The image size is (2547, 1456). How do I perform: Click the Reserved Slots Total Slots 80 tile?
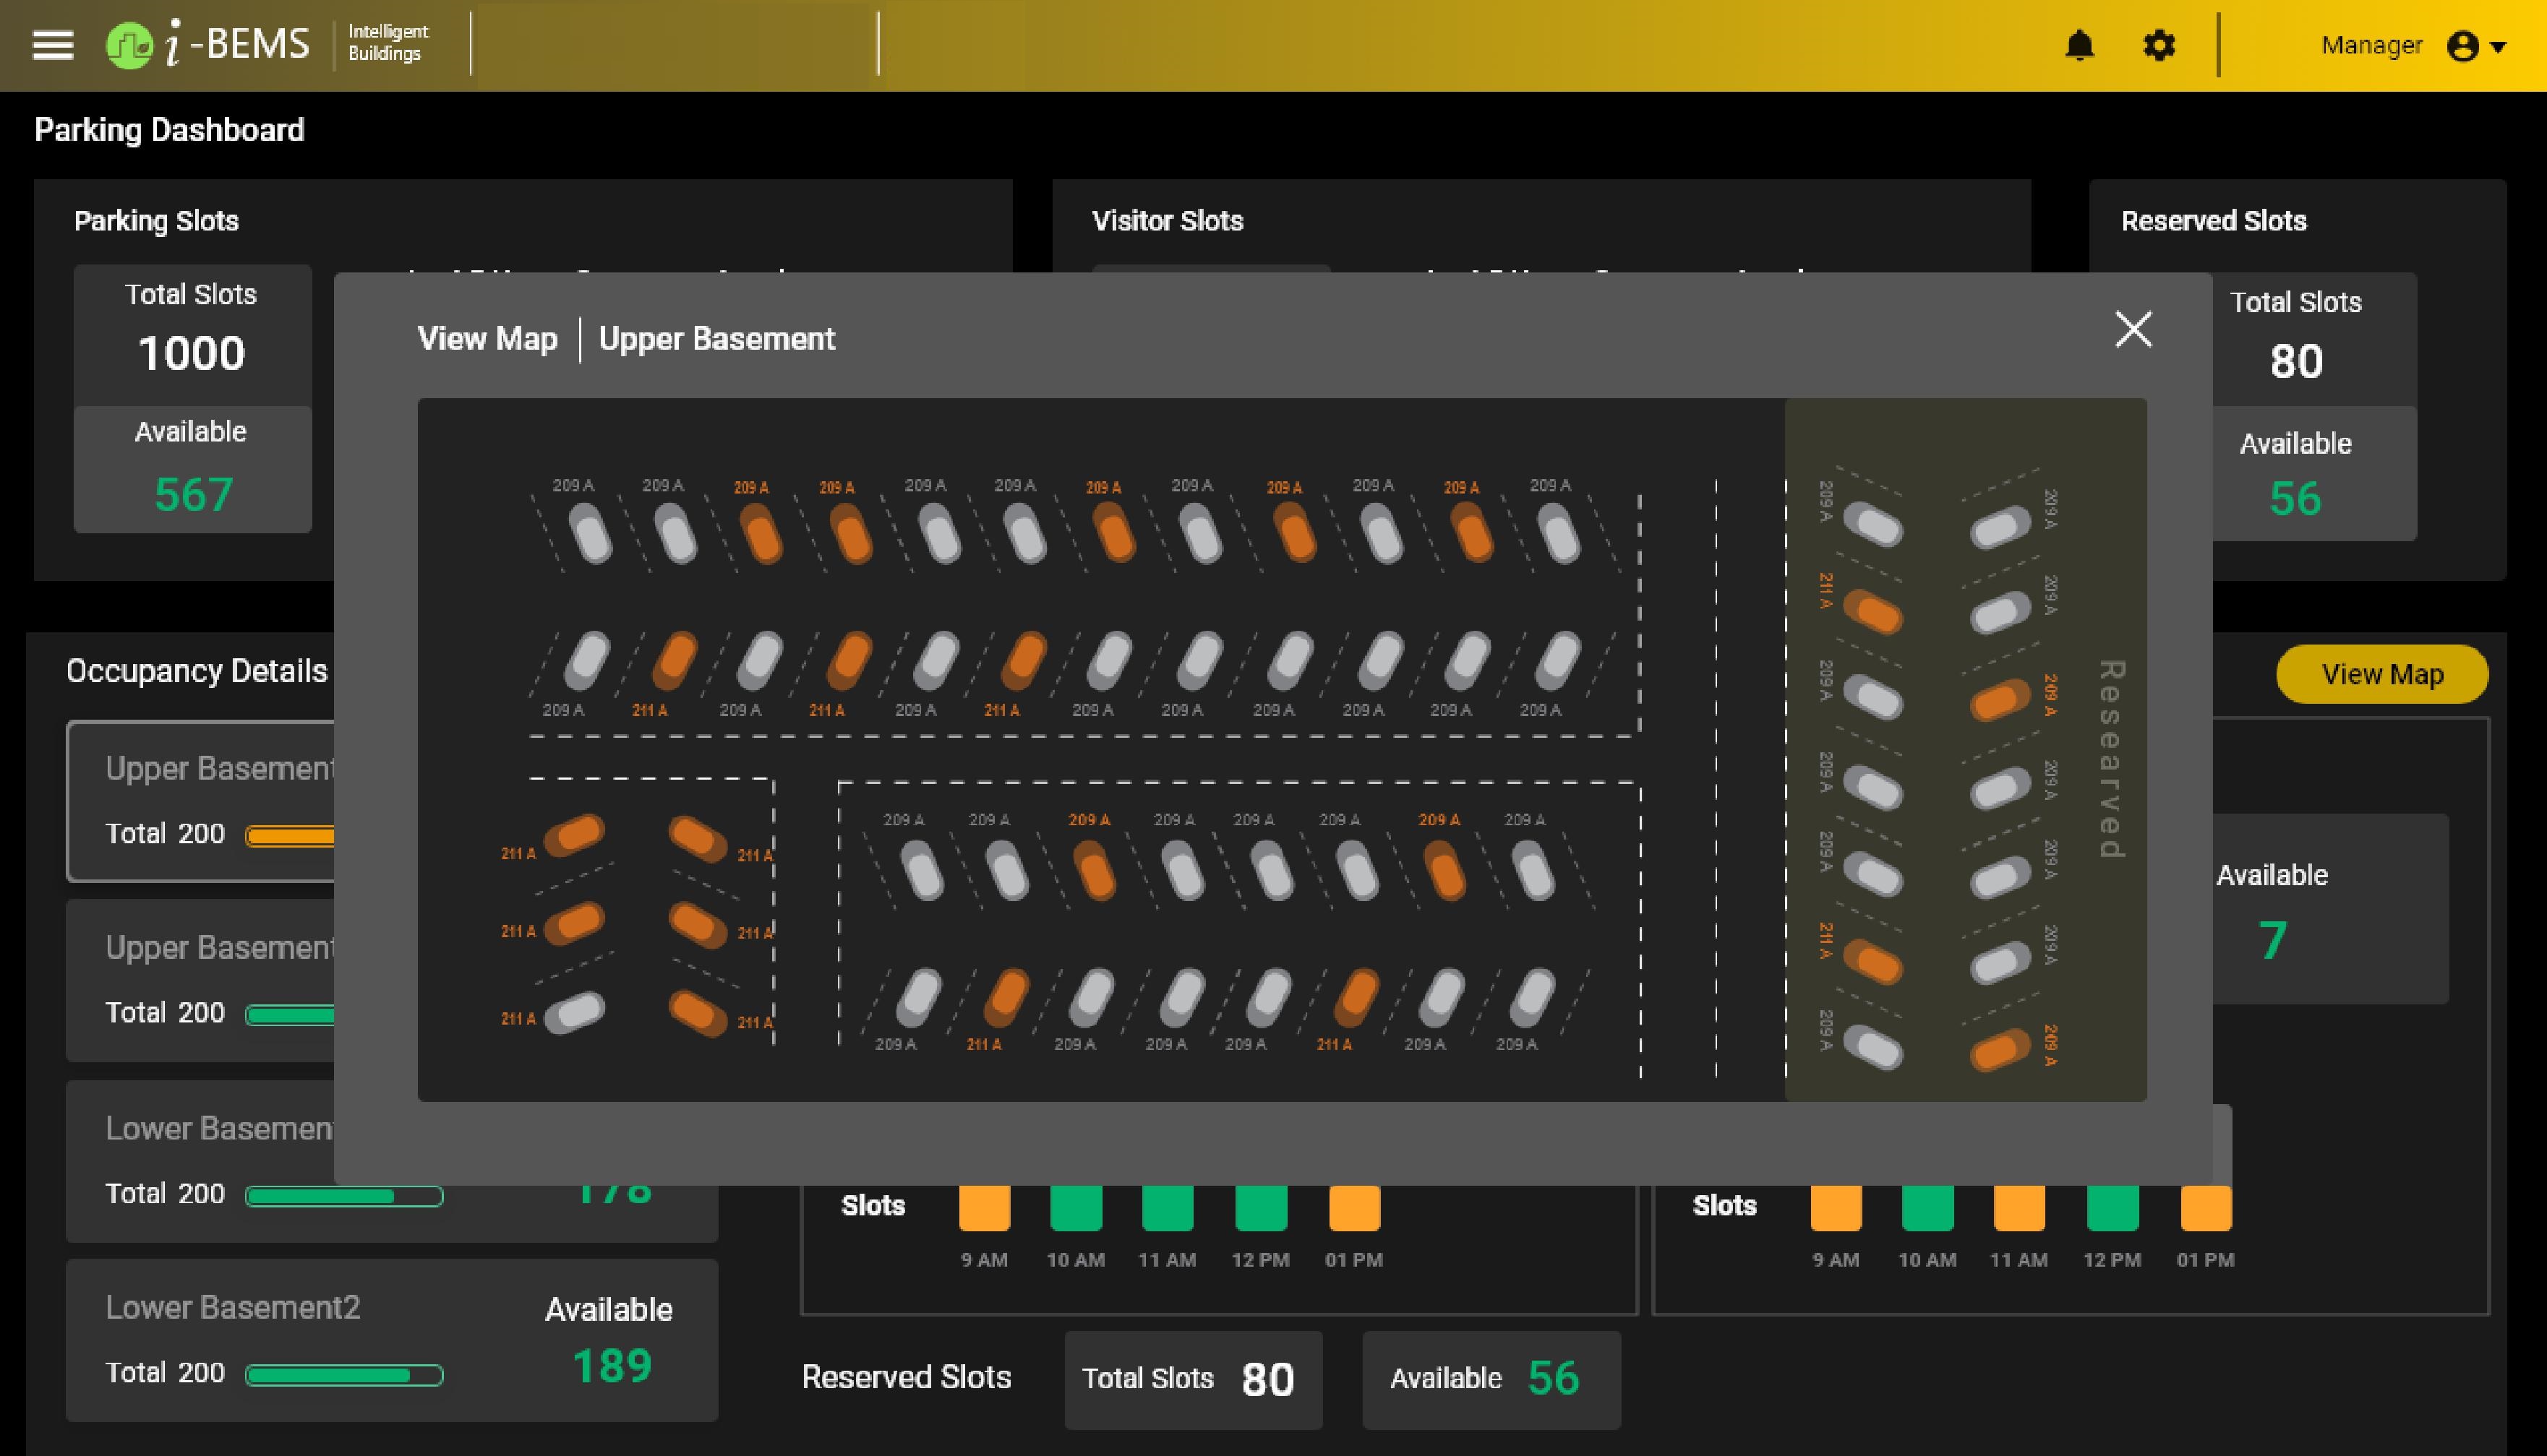click(1192, 1379)
